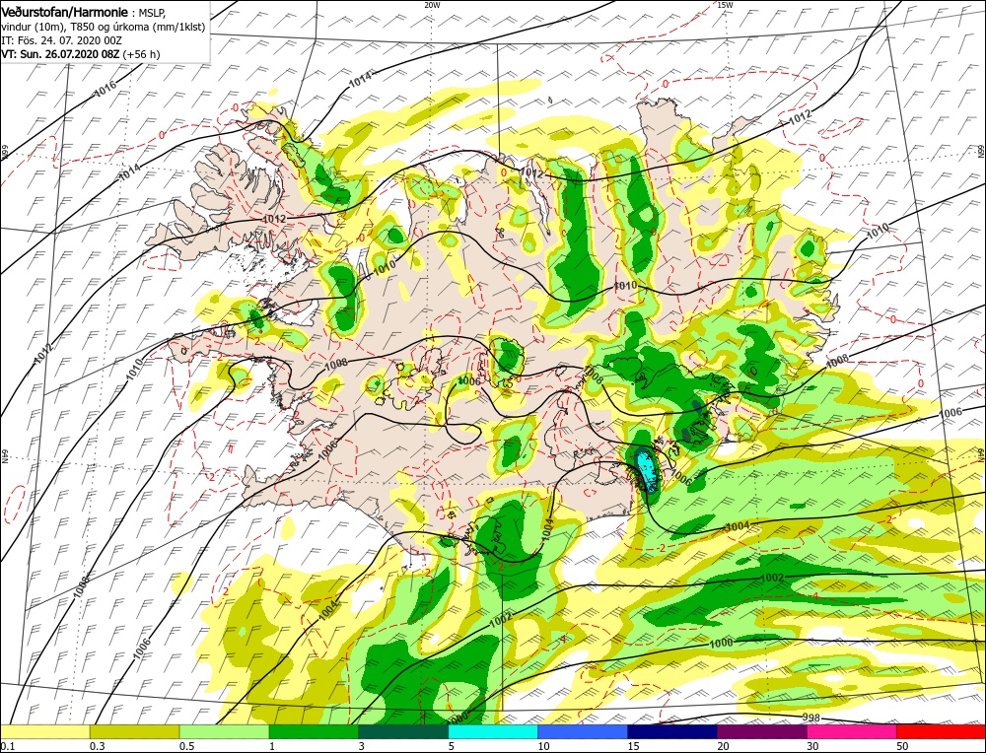The image size is (986, 753).
Task: Click the '15W' longitude label
Action: click(725, 4)
